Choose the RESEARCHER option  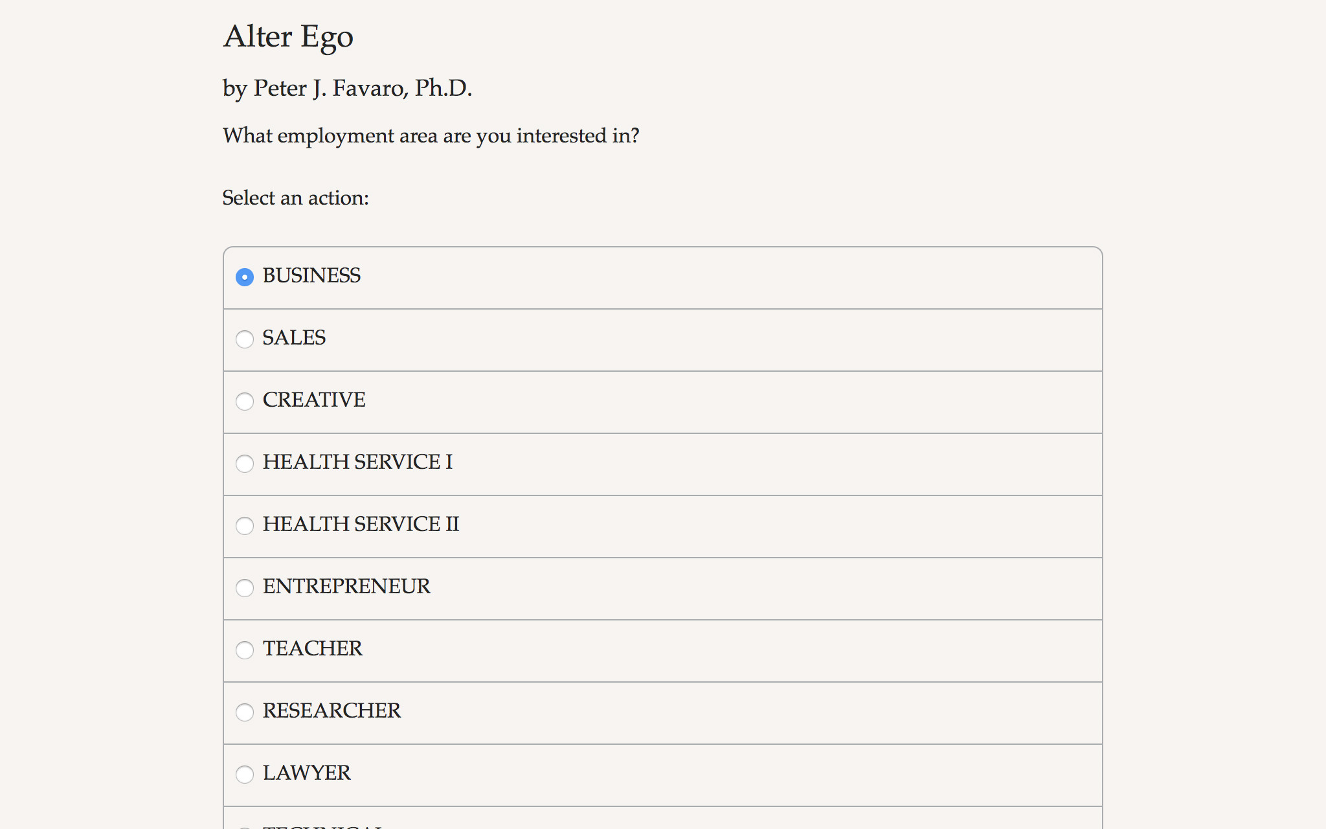245,712
